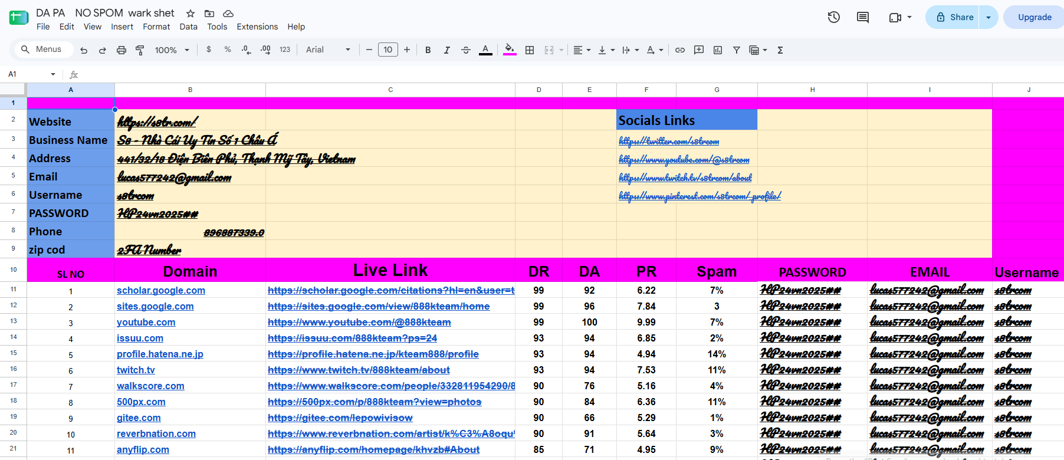
Task: Open the File menu
Action: 43,27
